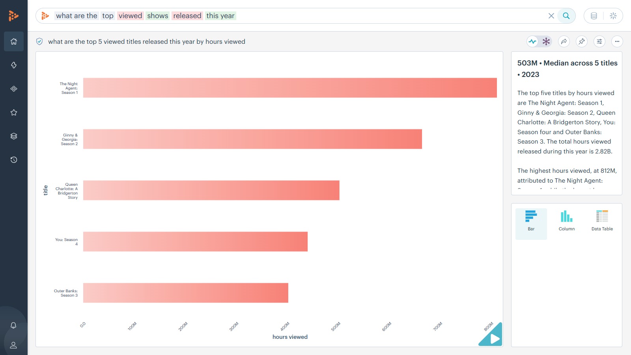The image size is (631, 355).
Task: Click the app logo in the sidebar
Action: (x=13, y=16)
